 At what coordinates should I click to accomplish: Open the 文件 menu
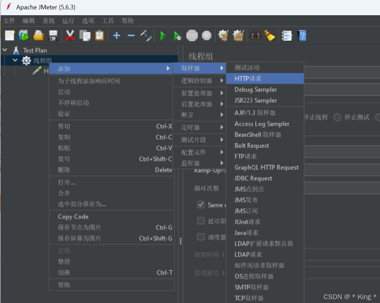coord(9,21)
